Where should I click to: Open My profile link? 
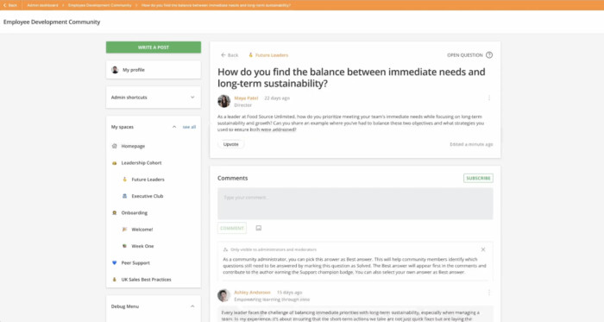click(x=133, y=70)
